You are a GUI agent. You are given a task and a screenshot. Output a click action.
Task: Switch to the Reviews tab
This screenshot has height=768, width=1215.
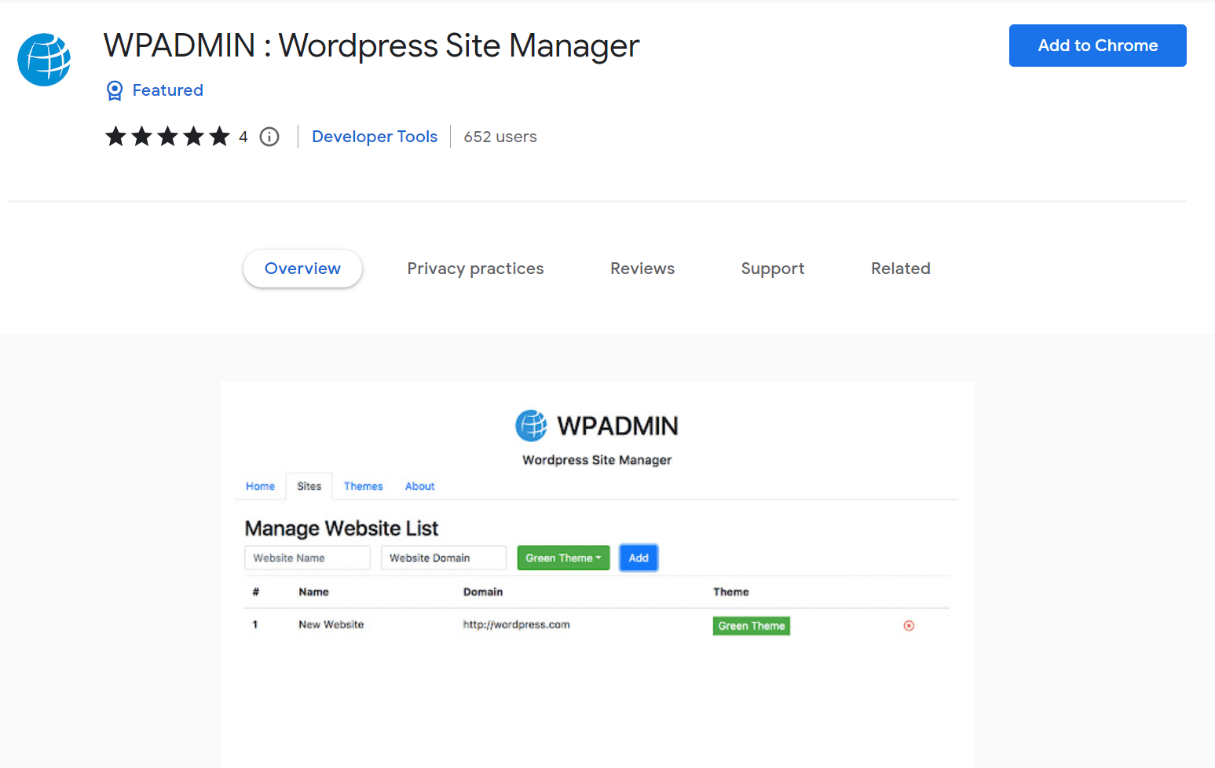click(642, 268)
